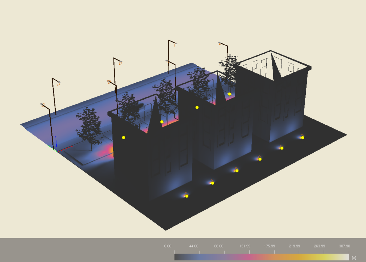Image resolution: width=366 pixels, height=262 pixels.
Task: Click the front corner of the dark ground plane
Action: [x=166, y=230]
